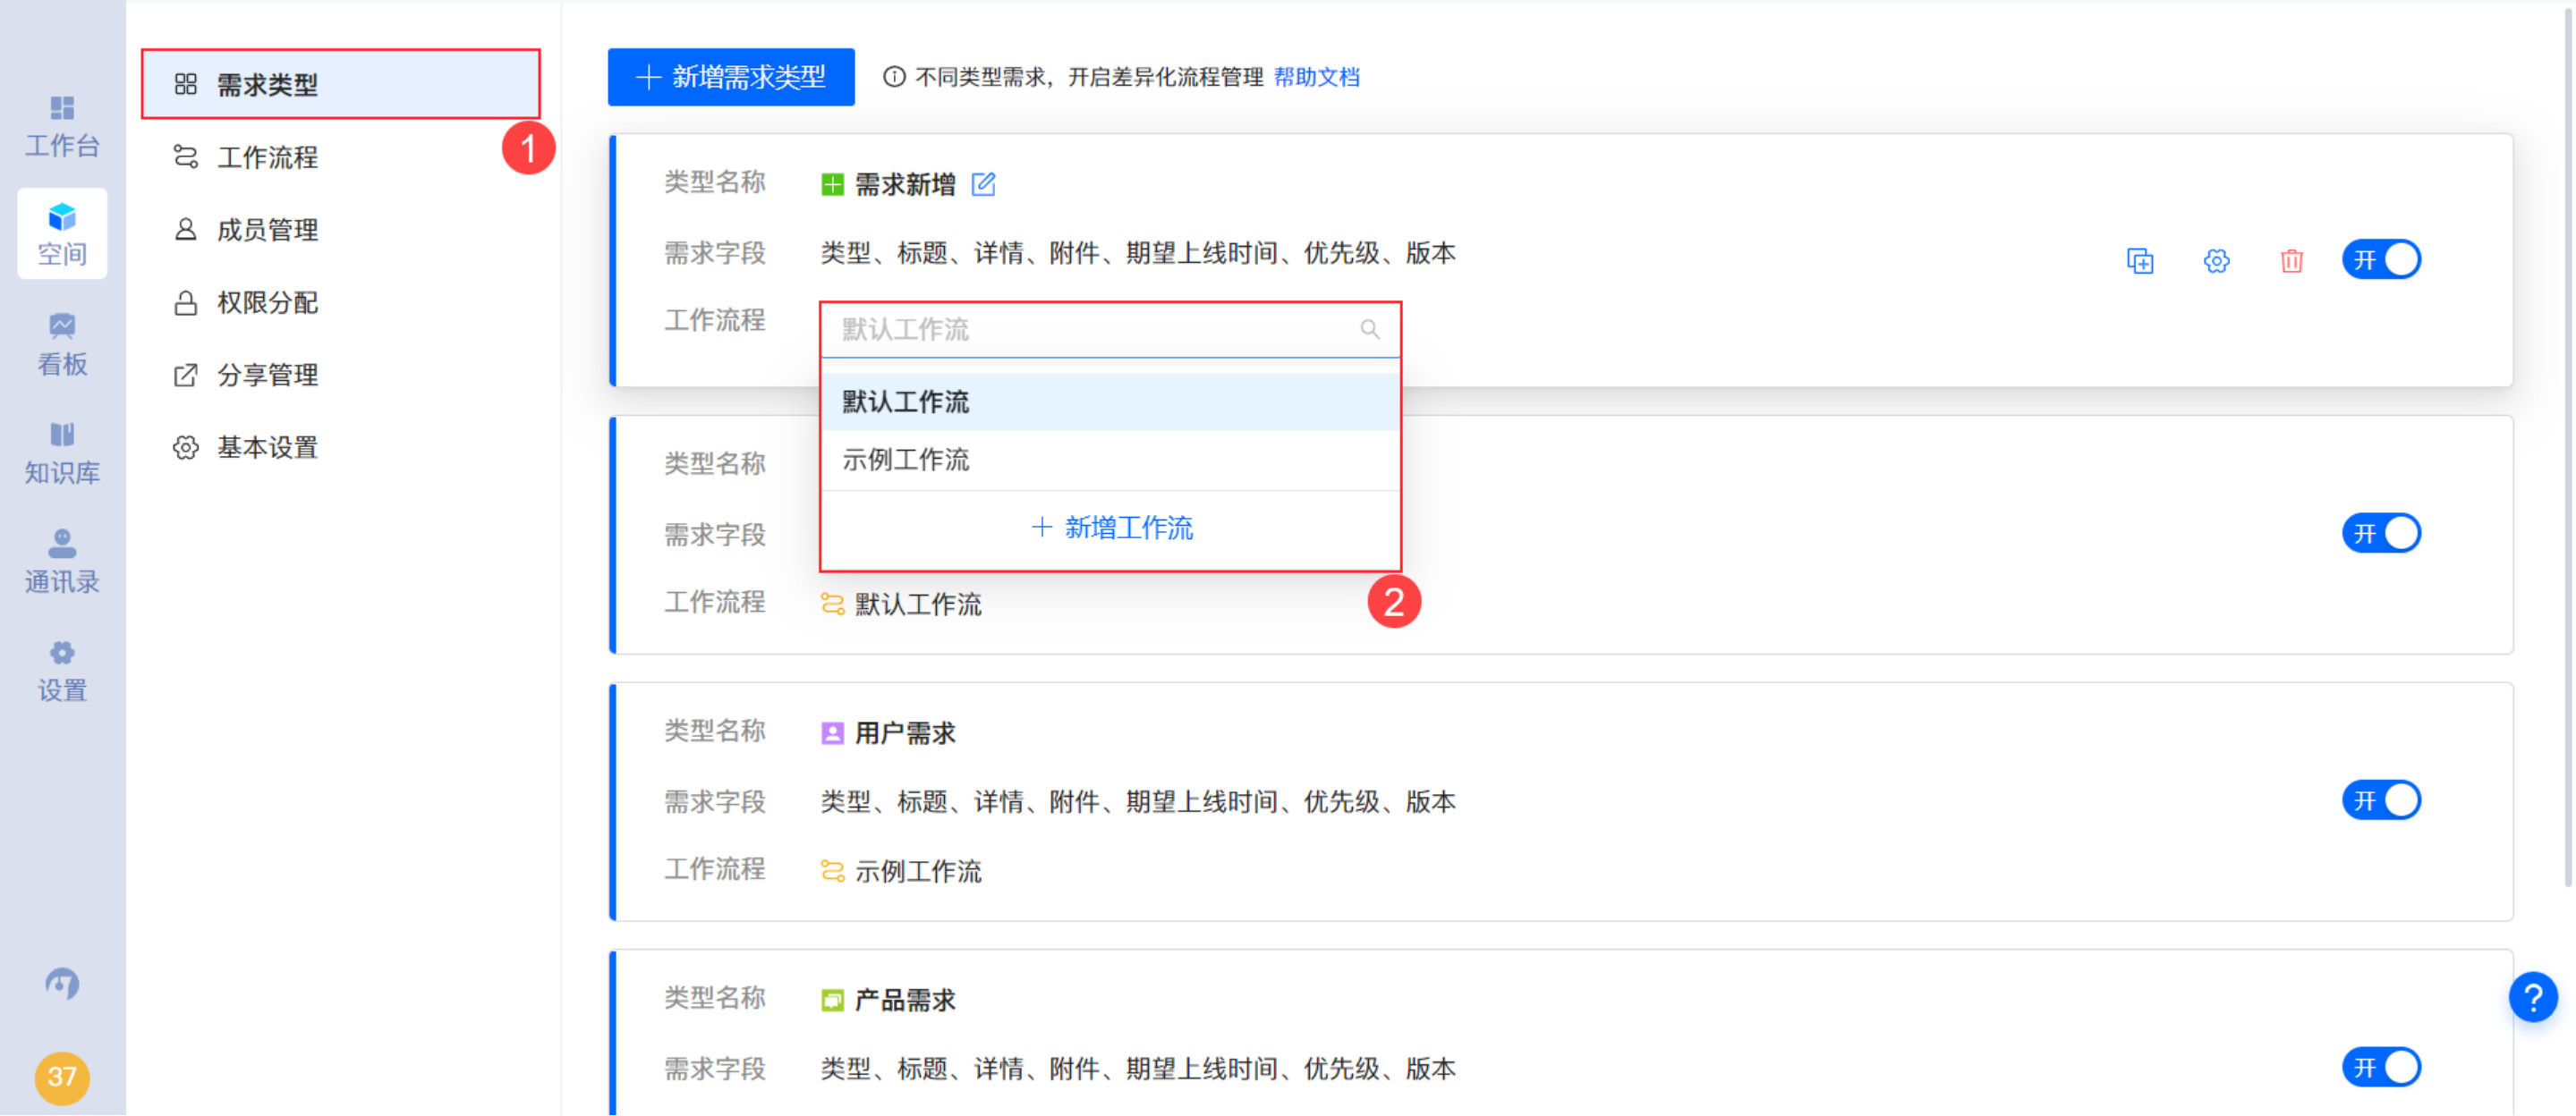Open the settings gear on 需求新增 card
Viewport: 2576px width, 1116px height.
[2216, 261]
